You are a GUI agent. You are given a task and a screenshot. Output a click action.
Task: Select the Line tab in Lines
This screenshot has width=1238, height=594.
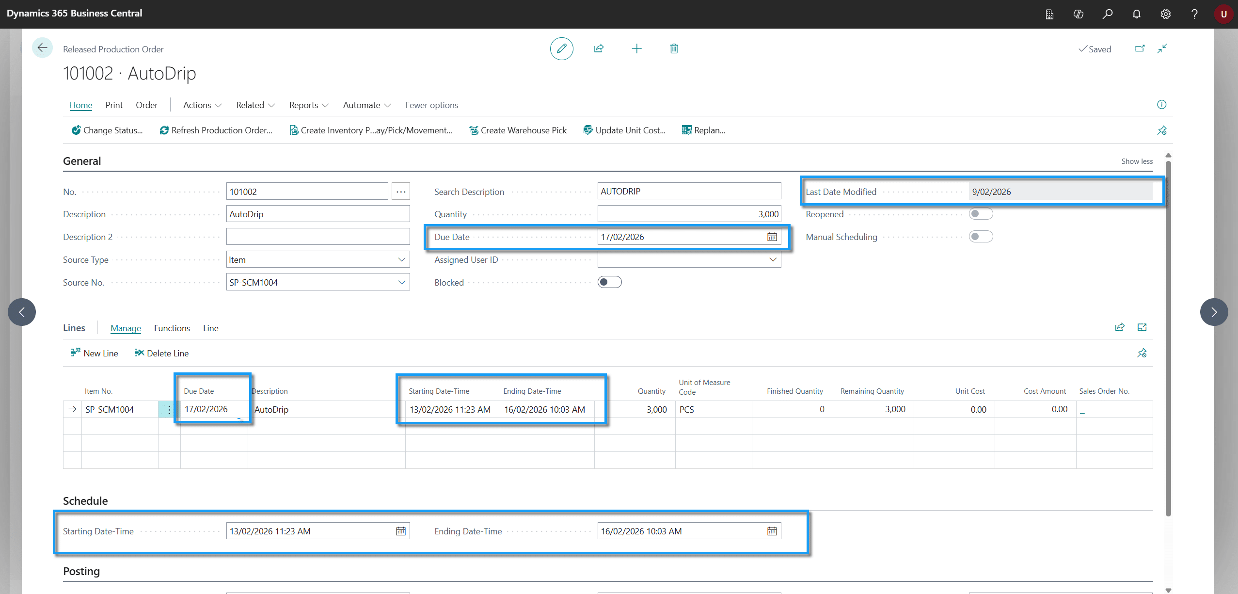pos(210,328)
